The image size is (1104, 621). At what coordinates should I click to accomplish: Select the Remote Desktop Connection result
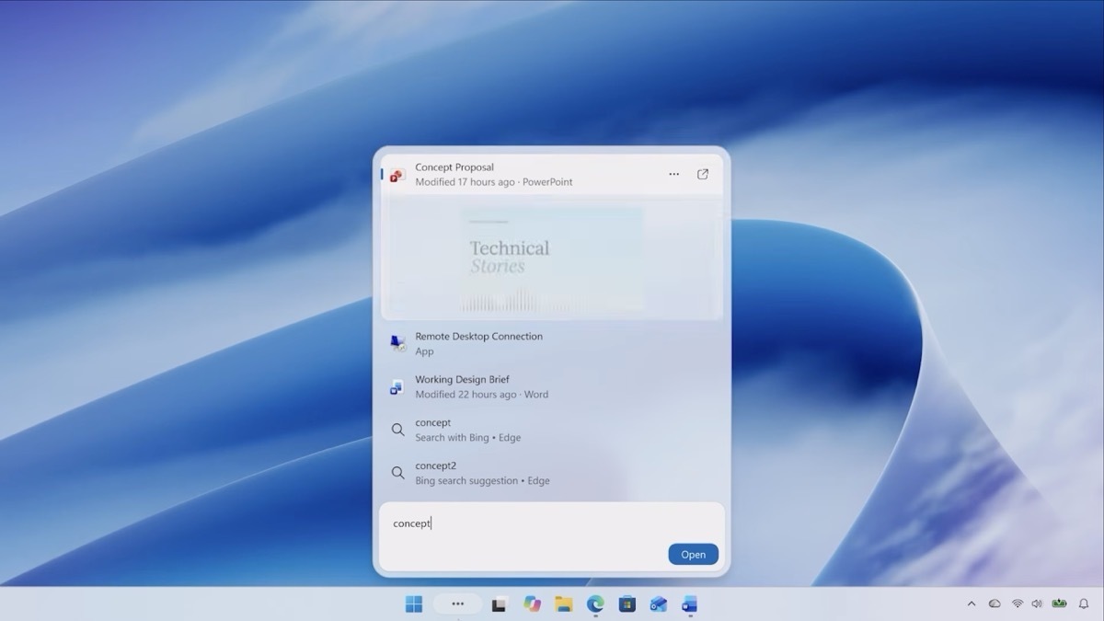click(x=551, y=343)
